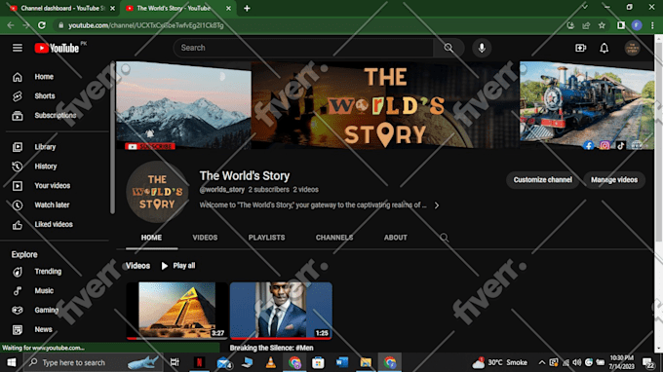Open Chrome tab search dropdown arrow
This screenshot has width=663, height=372.
point(585,7)
